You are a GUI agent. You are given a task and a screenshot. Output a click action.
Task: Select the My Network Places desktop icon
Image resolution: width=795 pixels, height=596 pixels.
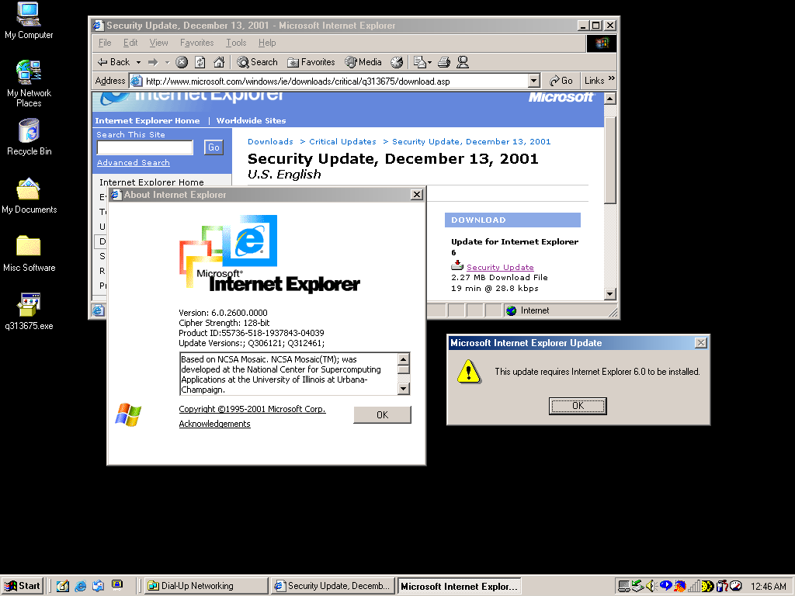(x=29, y=84)
